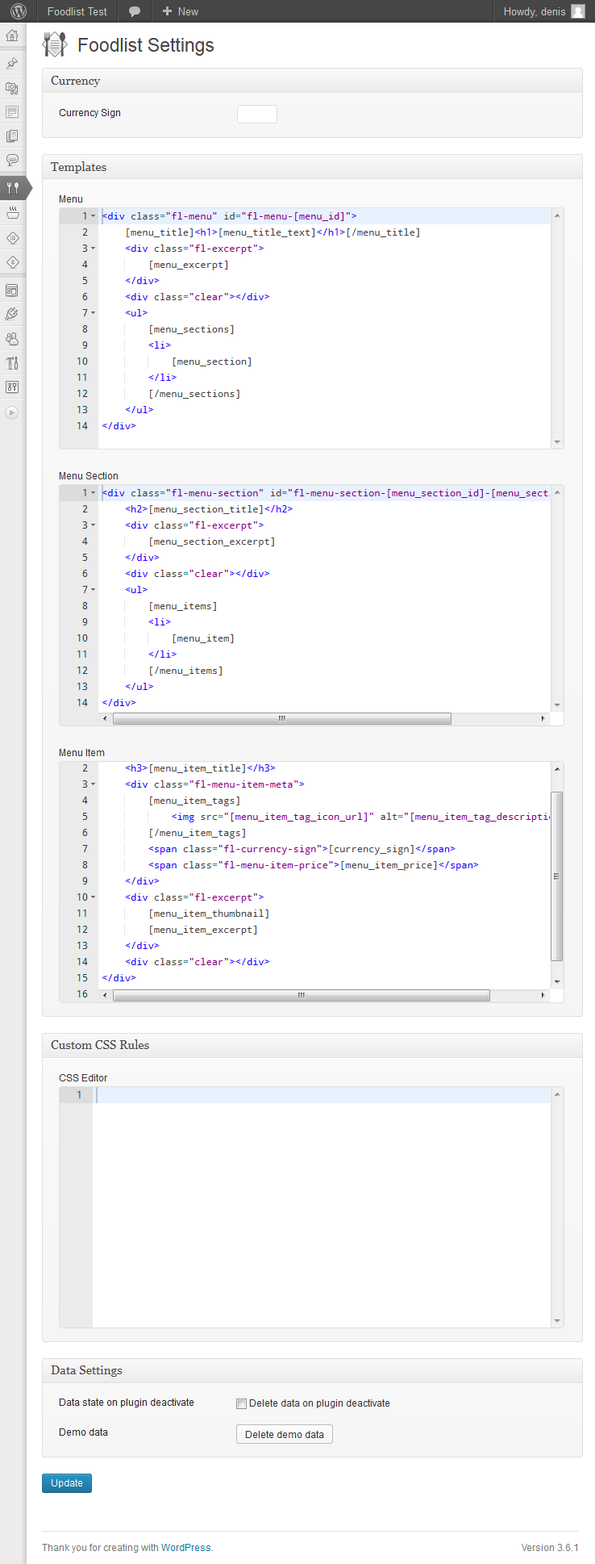Click the Collapse menu arrow at the sidebar bottom
Image resolution: width=595 pixels, height=1564 pixels.
[11, 412]
